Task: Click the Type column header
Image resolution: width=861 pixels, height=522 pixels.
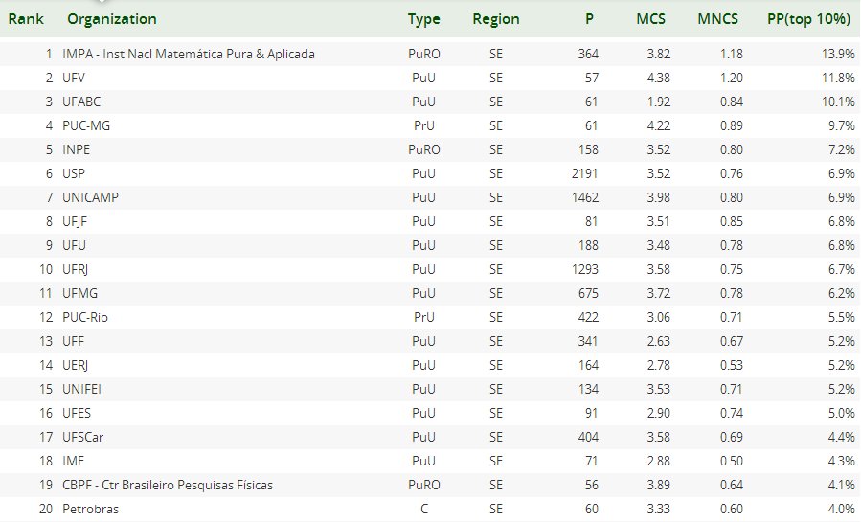Action: click(424, 19)
